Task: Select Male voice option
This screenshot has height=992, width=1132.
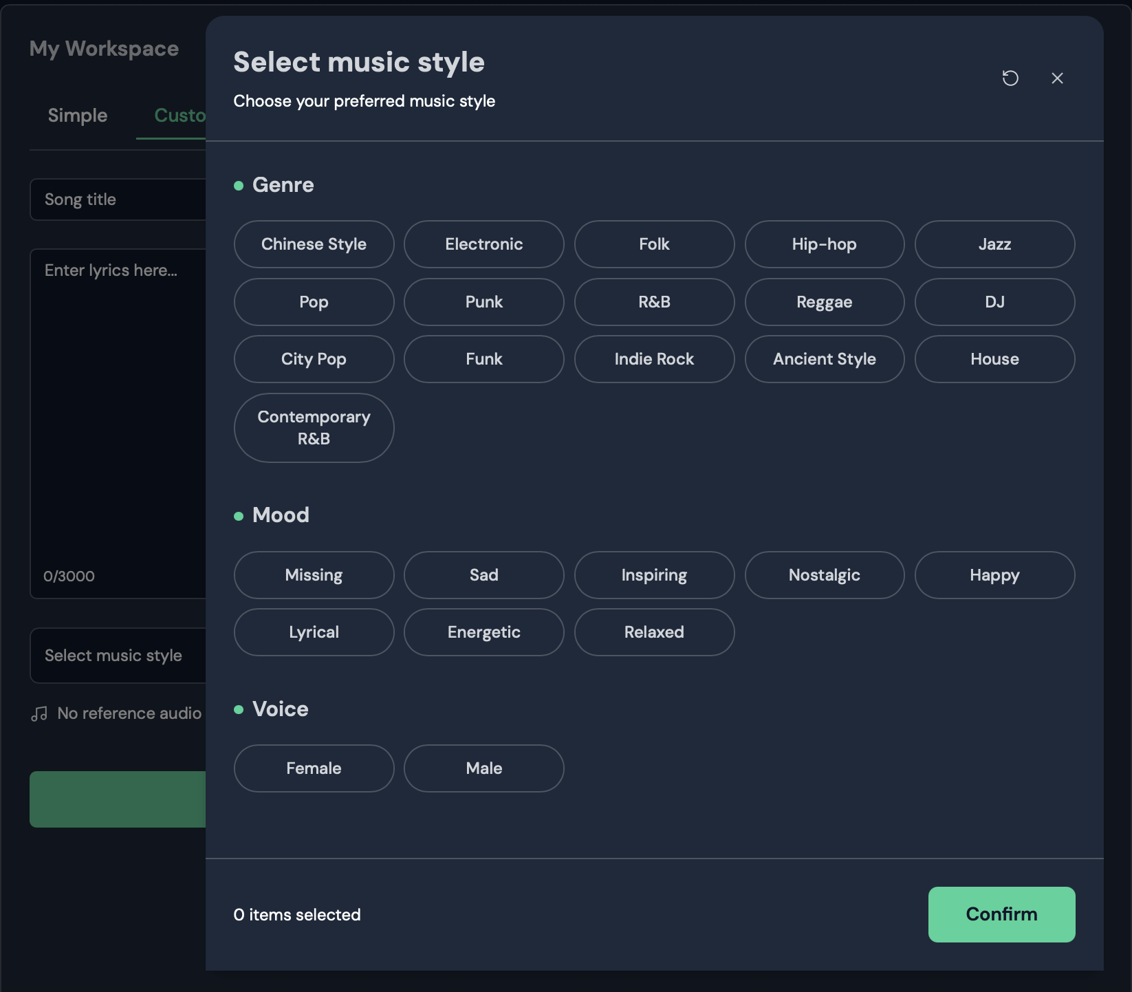Action: 483,768
